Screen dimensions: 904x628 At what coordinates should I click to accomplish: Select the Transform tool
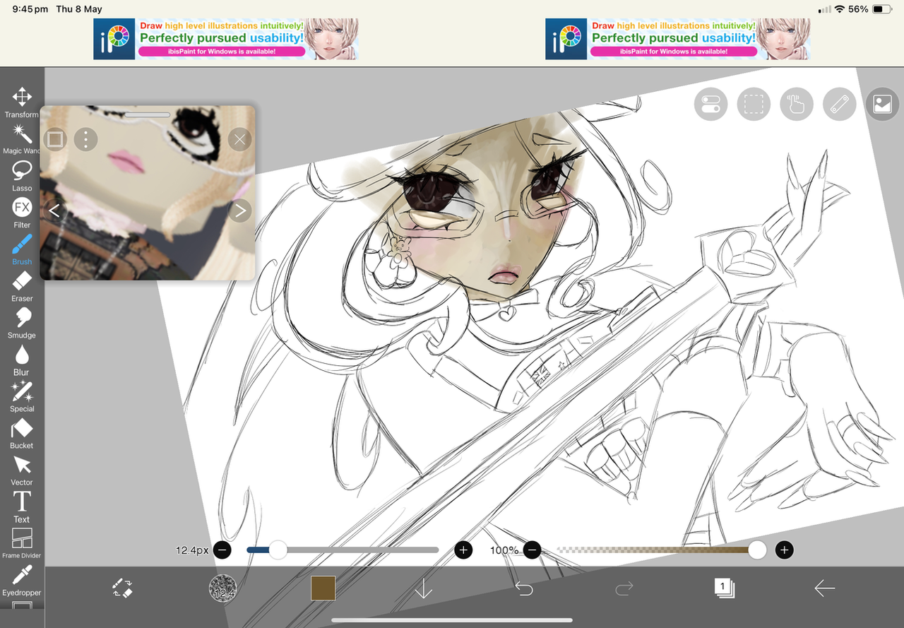pos(22,102)
